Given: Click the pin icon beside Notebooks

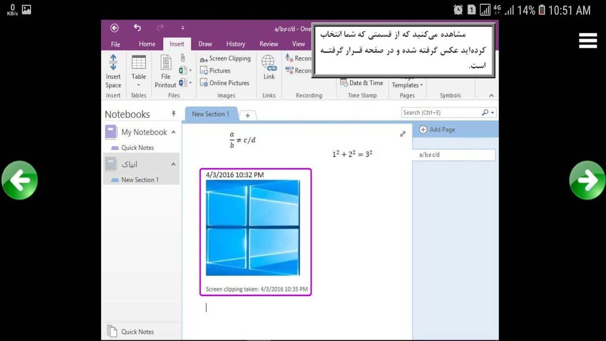Looking at the screenshot, I should (173, 113).
